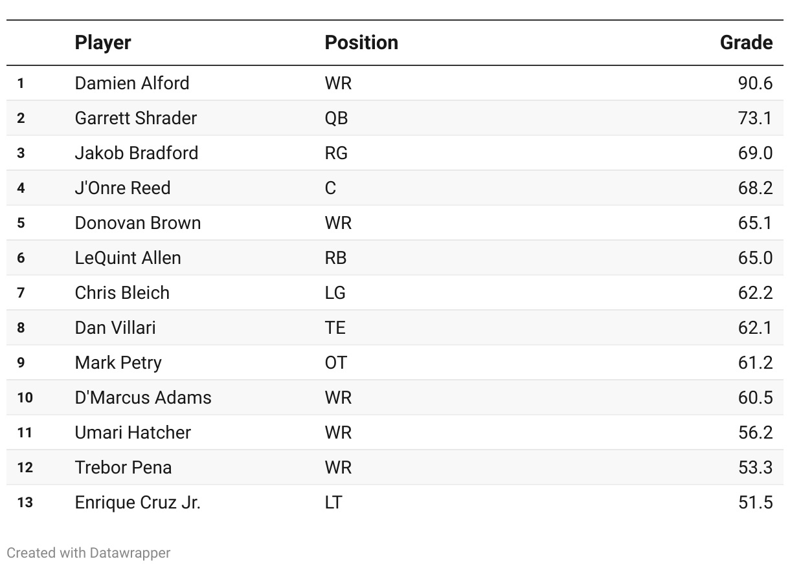Click Garrett Shrader in the table
The width and height of the screenshot is (790, 568).
click(135, 118)
